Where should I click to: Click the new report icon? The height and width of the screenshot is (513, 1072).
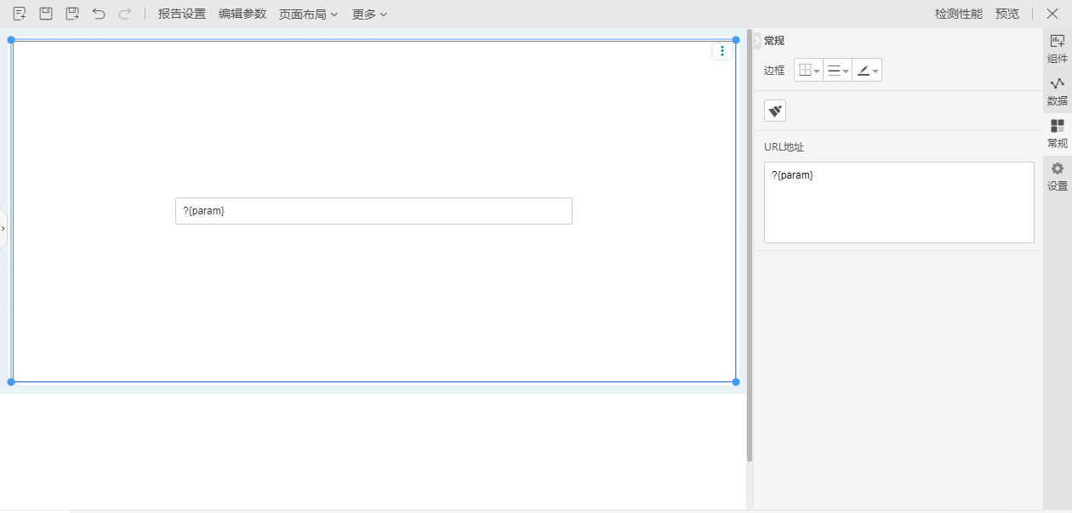pos(20,14)
